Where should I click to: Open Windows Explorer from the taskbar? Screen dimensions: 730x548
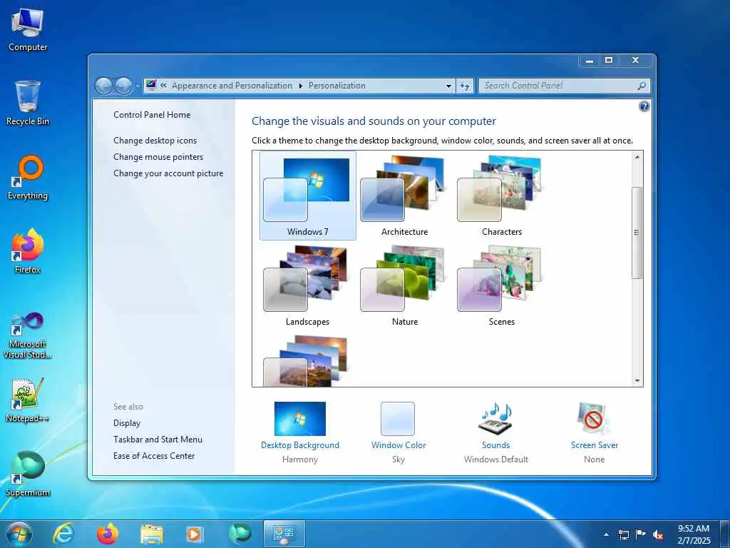[x=152, y=535]
